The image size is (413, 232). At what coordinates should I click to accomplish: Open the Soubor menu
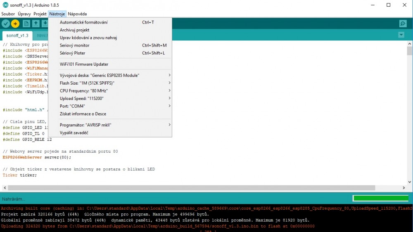tap(8, 14)
